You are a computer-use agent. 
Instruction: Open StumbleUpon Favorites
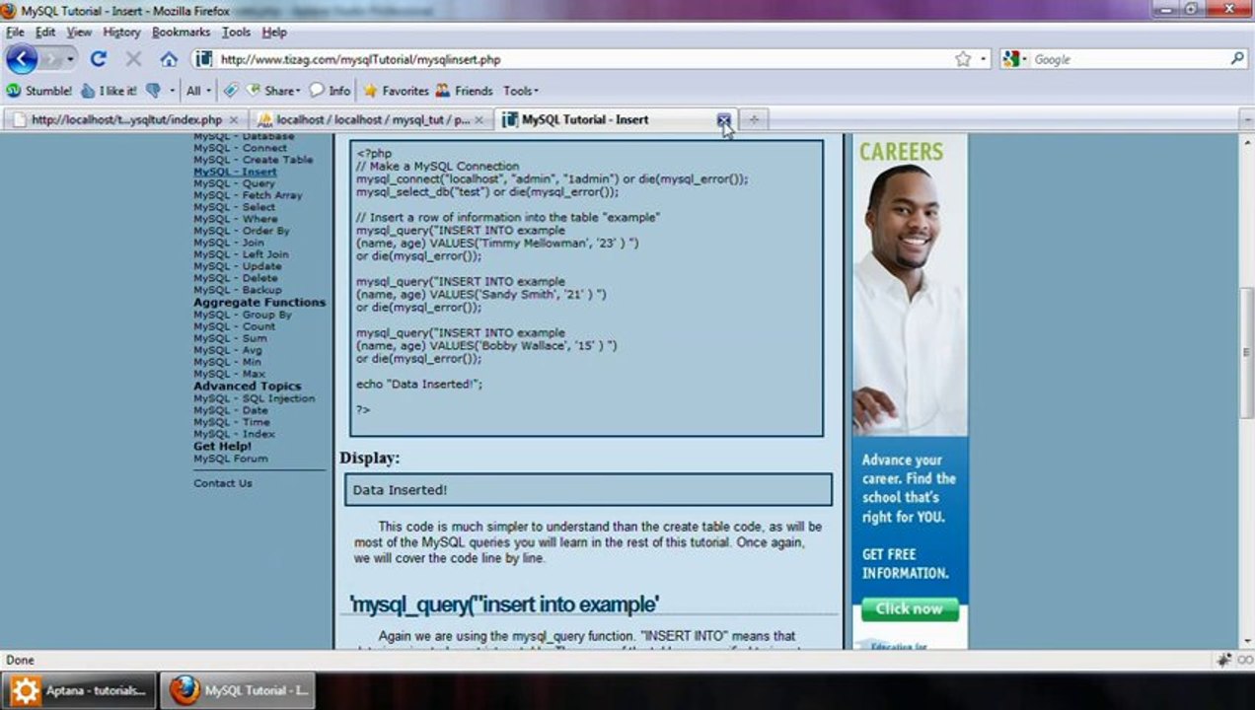coord(396,91)
